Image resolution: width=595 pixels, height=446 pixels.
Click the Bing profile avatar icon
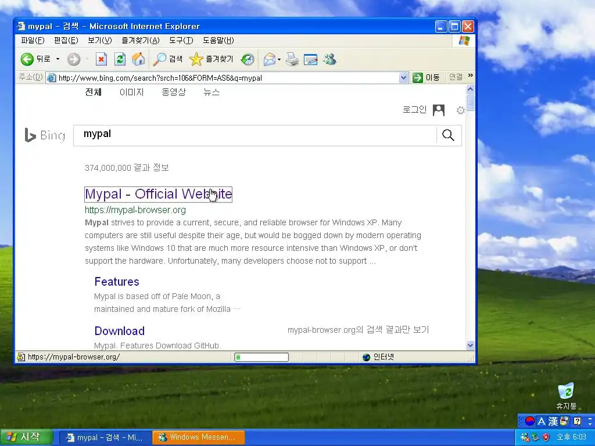coord(439,110)
